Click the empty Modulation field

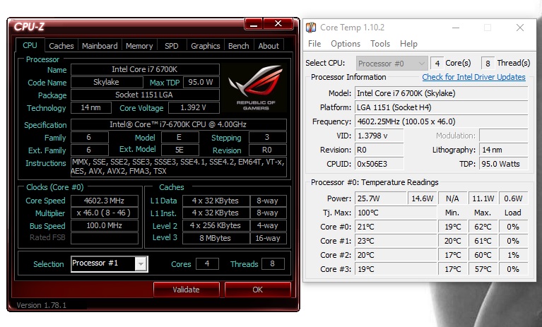pos(504,136)
